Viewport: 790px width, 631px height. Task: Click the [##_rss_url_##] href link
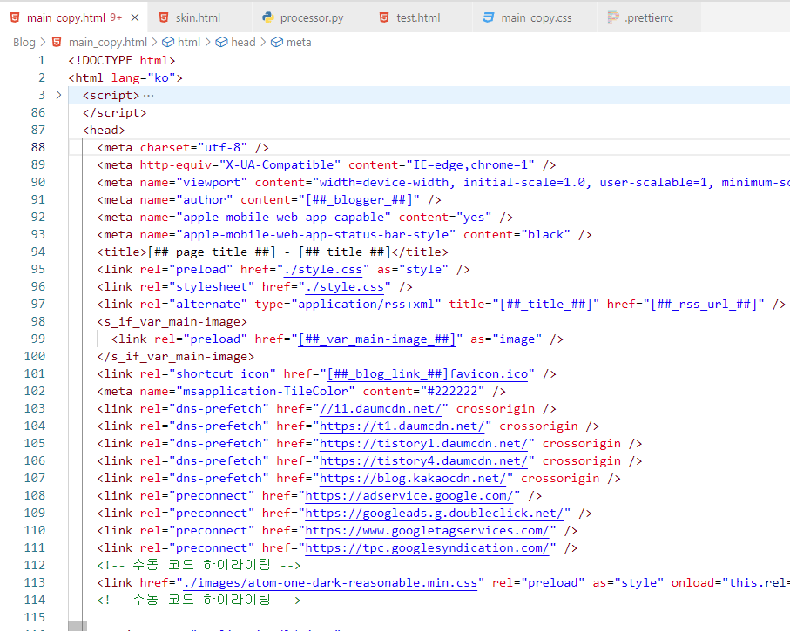704,304
